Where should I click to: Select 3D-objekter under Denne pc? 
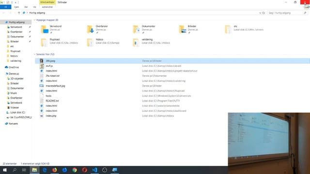[x=17, y=78]
